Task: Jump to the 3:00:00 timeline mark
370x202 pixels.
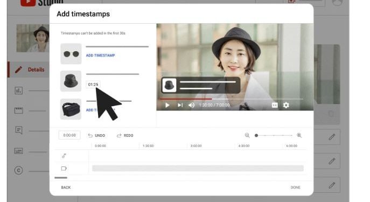Action: coord(196,146)
